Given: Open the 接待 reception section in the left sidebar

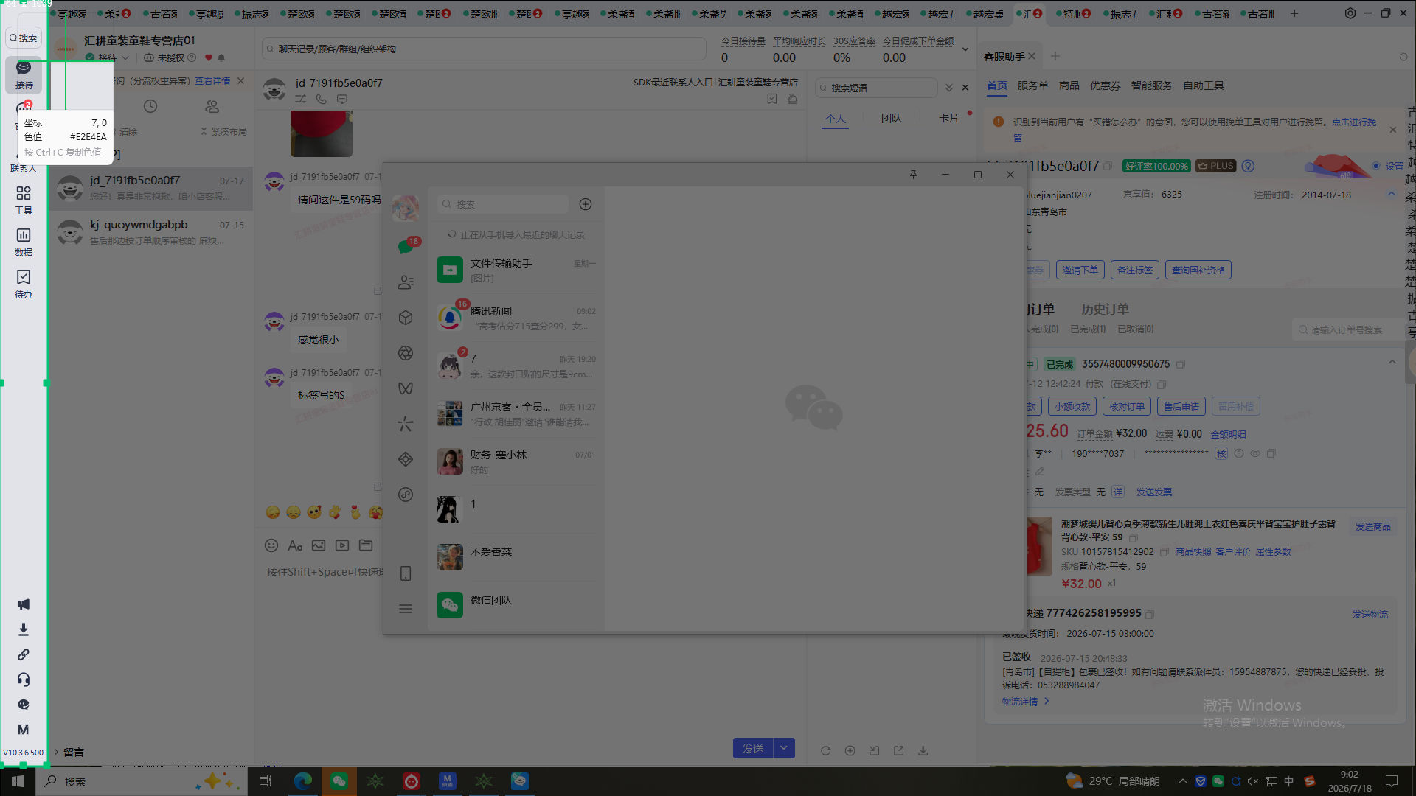Looking at the screenshot, I should (24, 75).
